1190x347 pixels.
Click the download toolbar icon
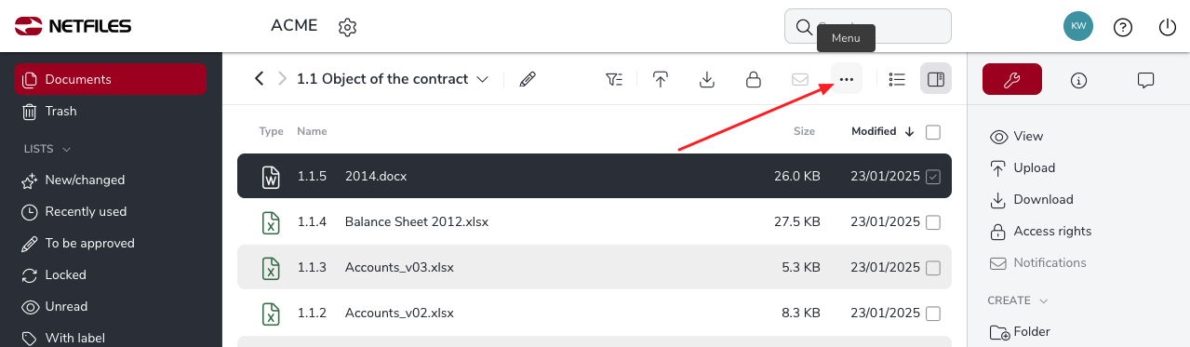(707, 79)
